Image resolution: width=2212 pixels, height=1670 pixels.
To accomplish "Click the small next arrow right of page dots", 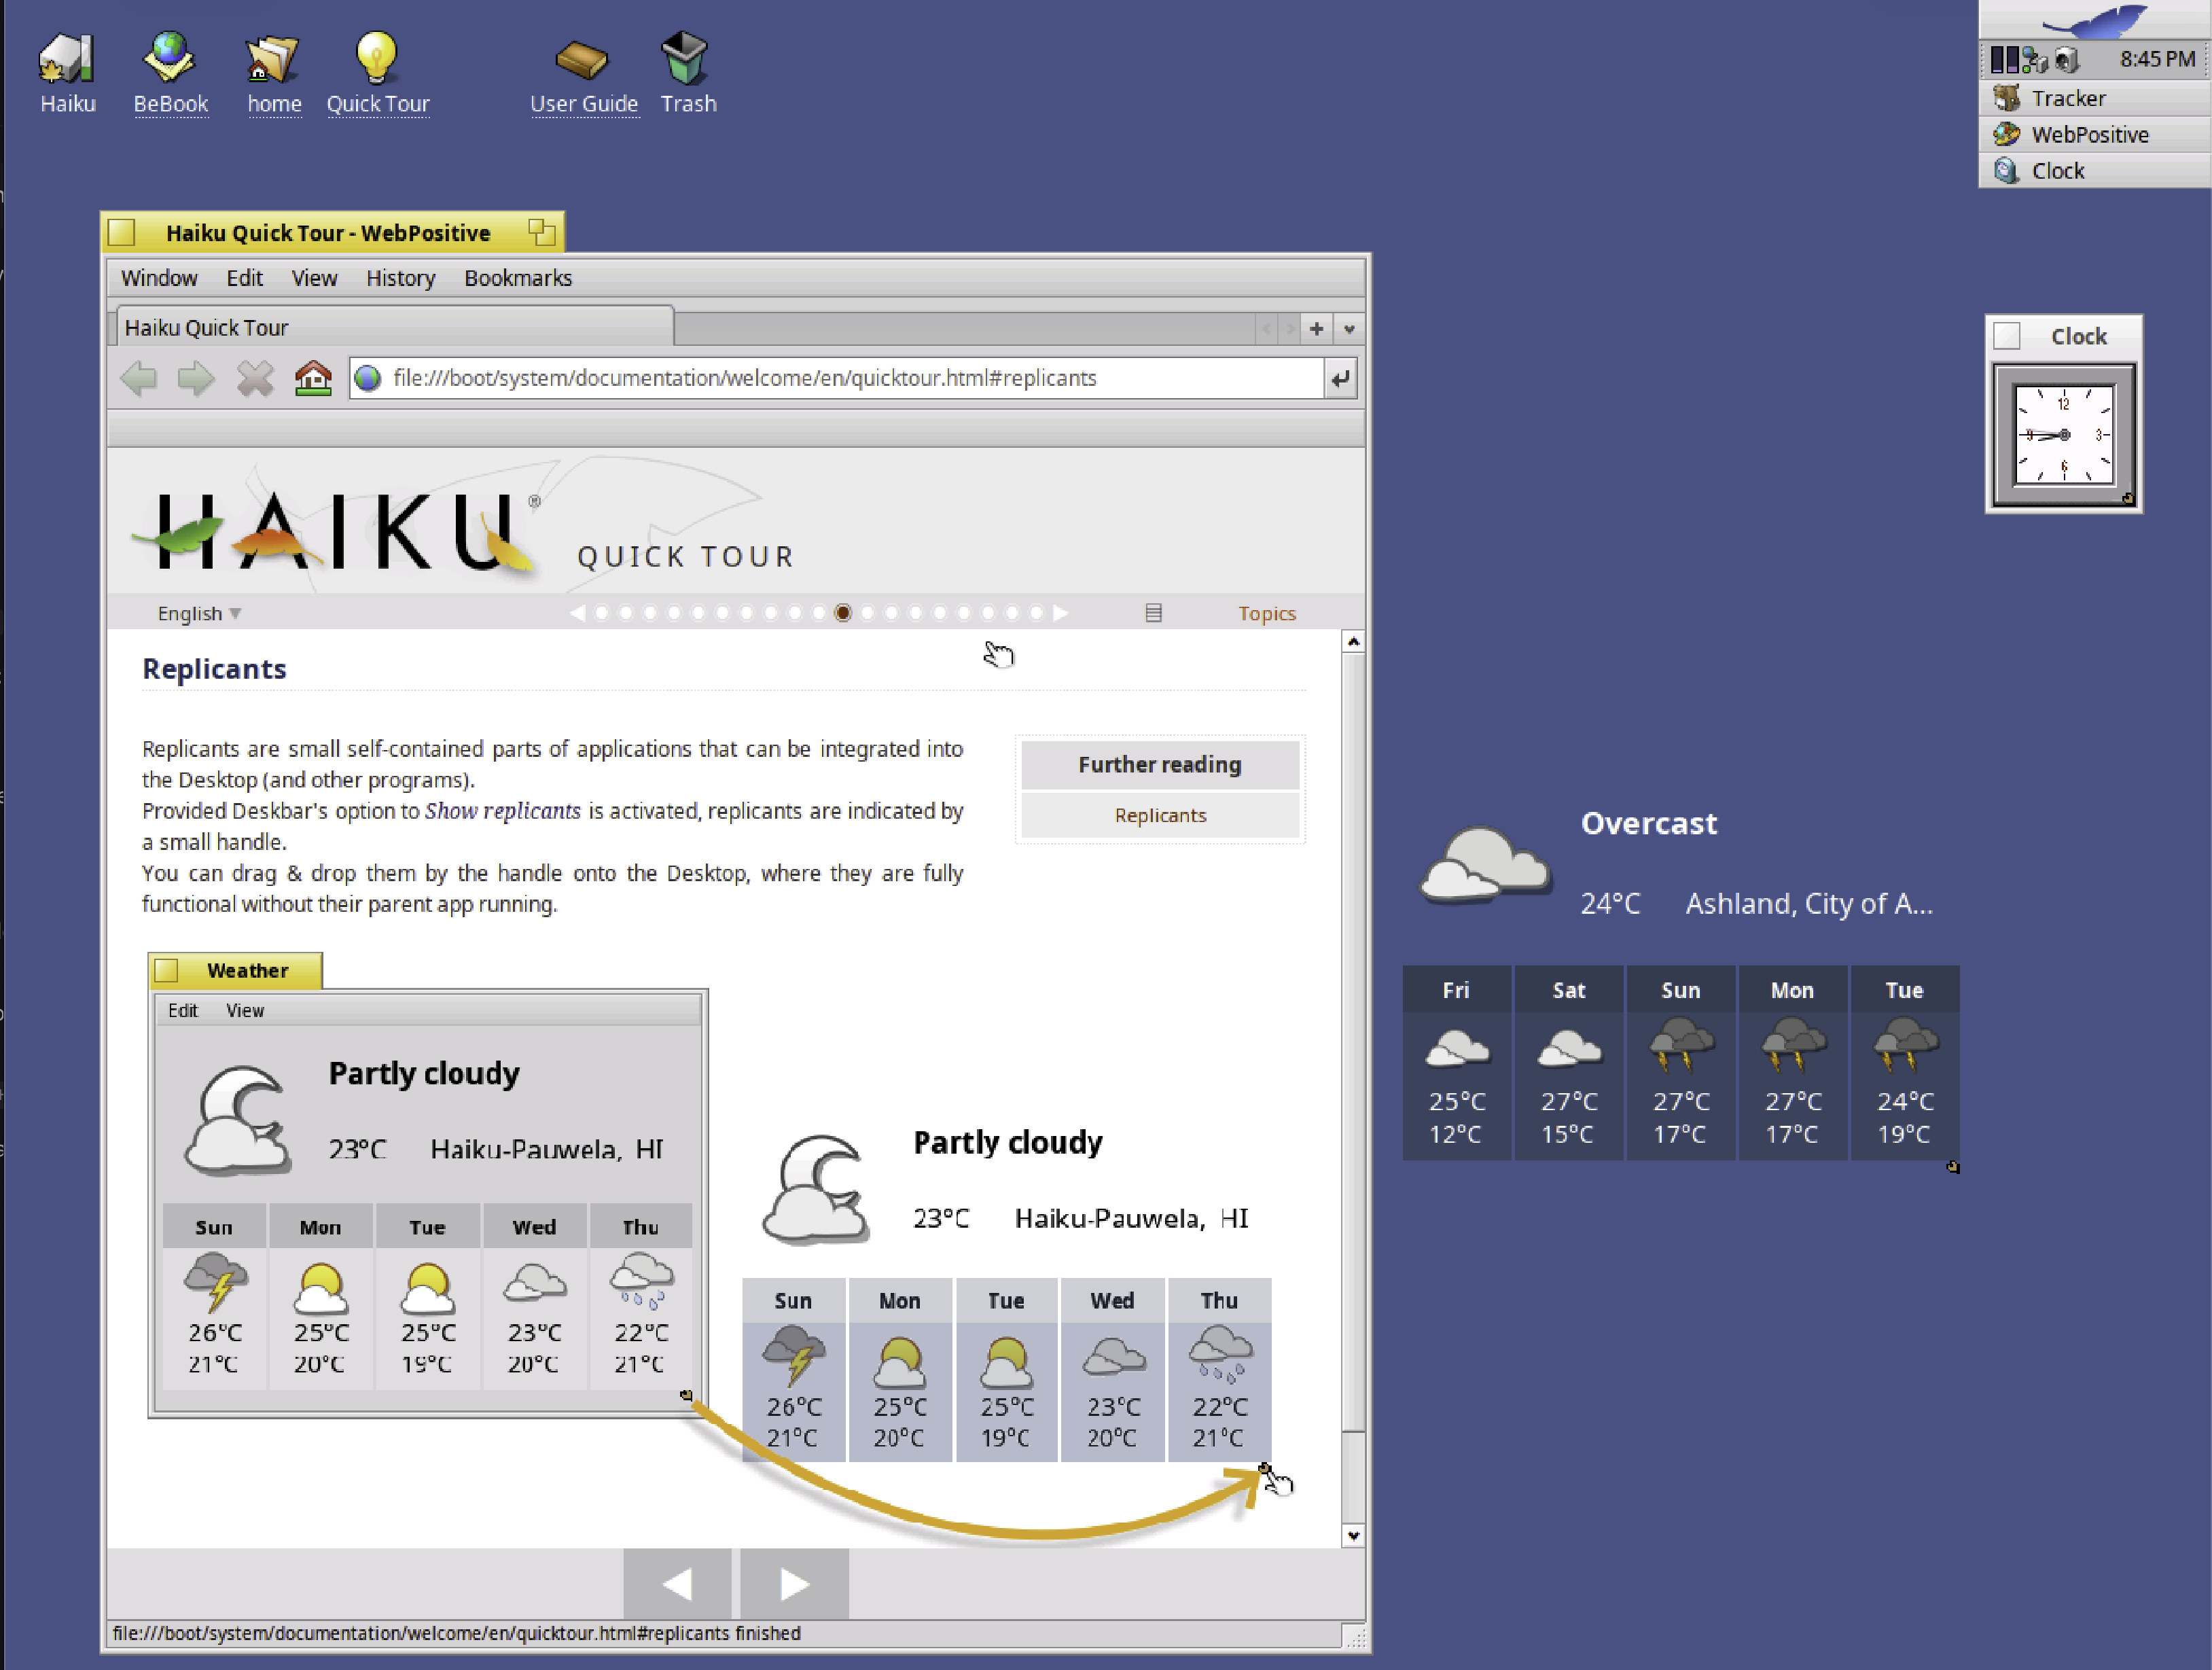I will (x=1060, y=612).
